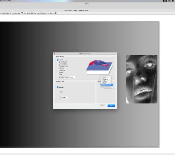Select the Transparency radio option

pyautogui.click(x=58, y=66)
